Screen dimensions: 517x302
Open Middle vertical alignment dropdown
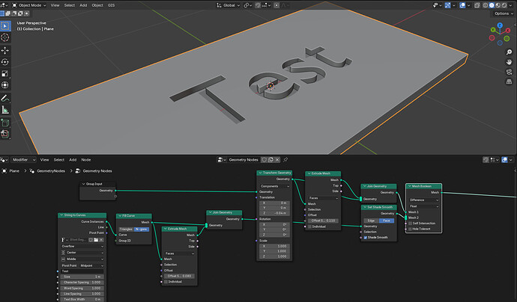tap(82, 259)
